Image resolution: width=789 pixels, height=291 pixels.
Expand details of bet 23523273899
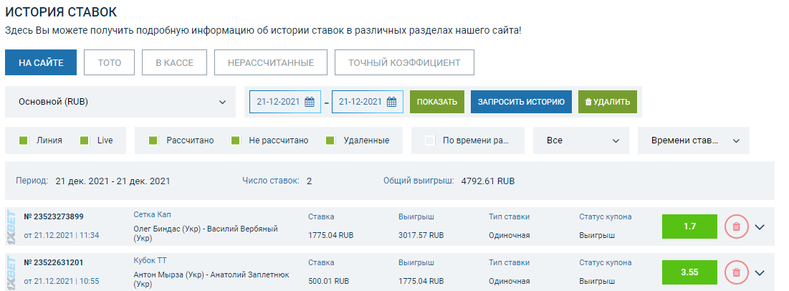click(760, 226)
